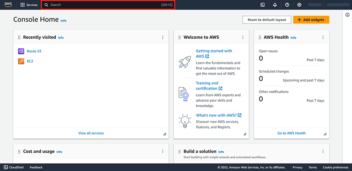
Task: Click the Learn the fundamentals description text
Action: point(218,68)
